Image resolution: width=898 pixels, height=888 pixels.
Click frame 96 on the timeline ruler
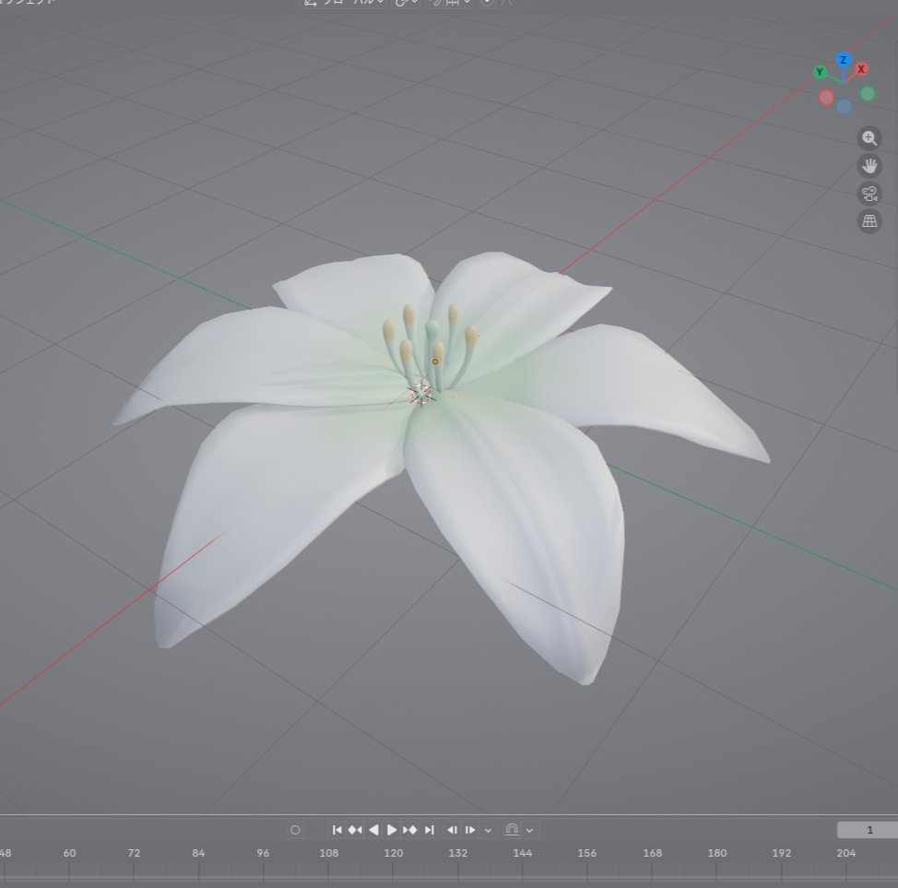click(x=263, y=853)
